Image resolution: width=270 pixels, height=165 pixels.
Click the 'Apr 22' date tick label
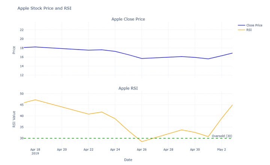pos(88,150)
